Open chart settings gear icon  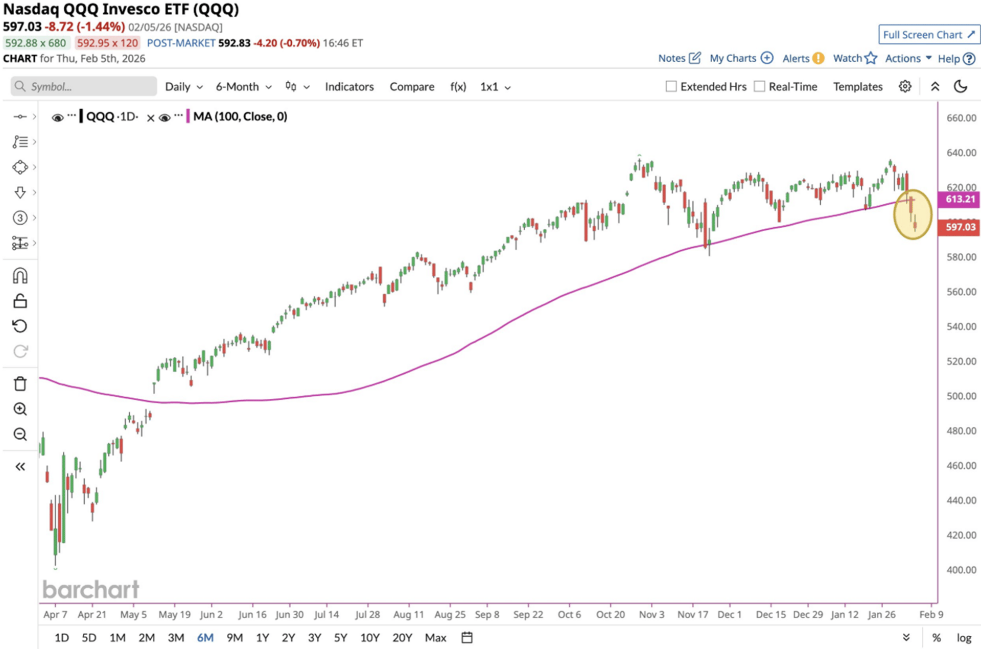pos(905,86)
